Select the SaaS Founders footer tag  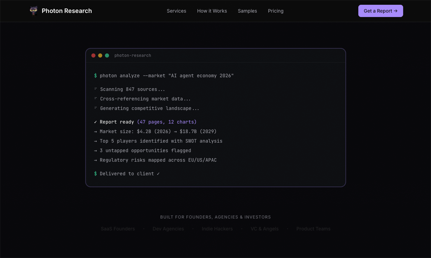coord(118,229)
